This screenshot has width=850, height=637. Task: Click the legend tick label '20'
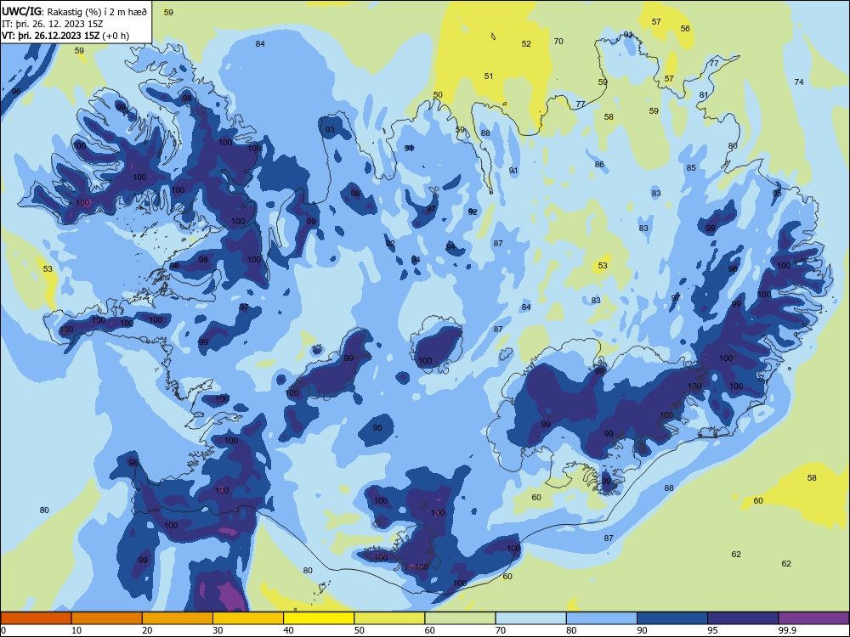(x=147, y=630)
